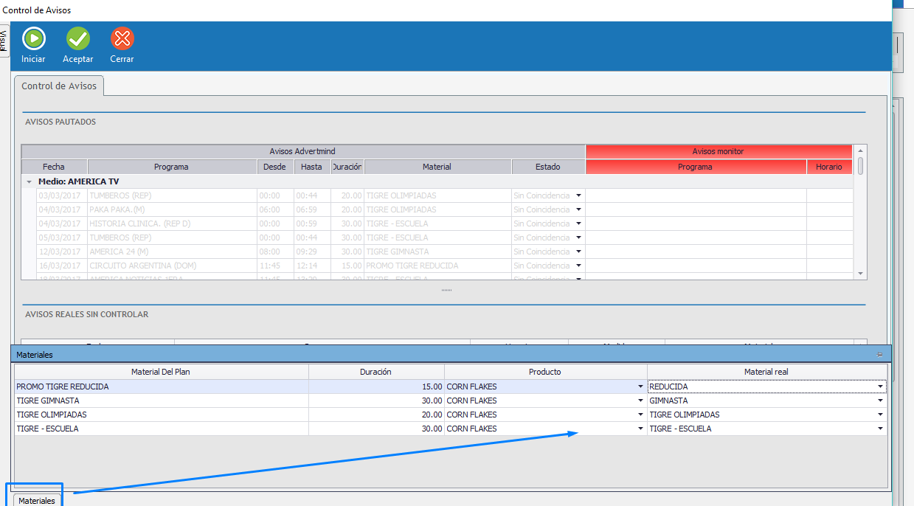Screen dimensions: 914x506
Task: Click the scroll up arrow of Avisos Pautados grid
Action: coord(860,150)
